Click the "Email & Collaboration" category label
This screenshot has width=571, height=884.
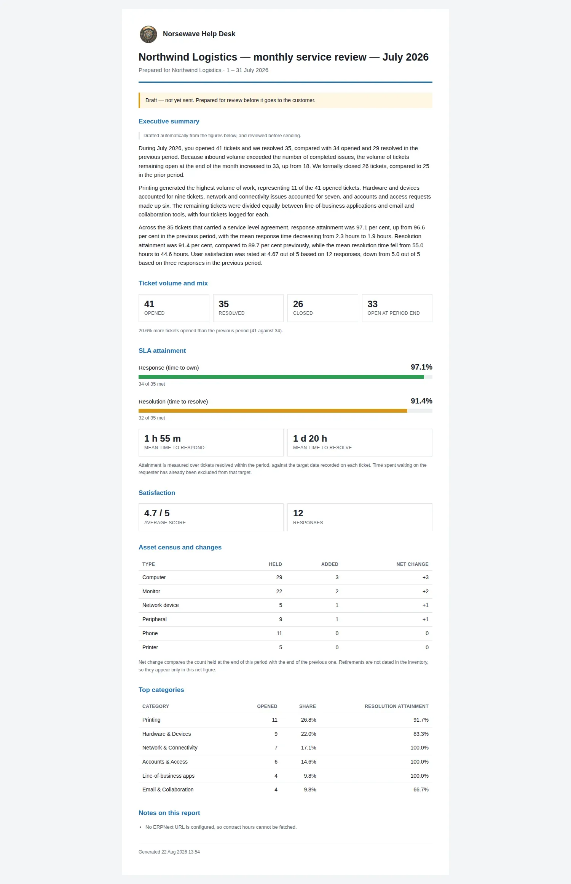tap(168, 790)
